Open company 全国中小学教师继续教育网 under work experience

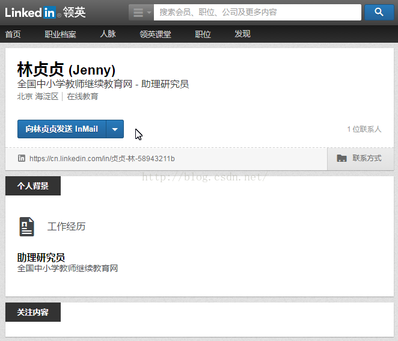coord(67,268)
